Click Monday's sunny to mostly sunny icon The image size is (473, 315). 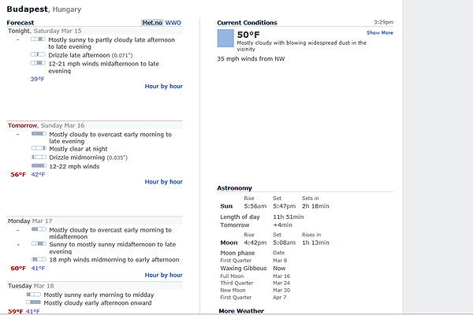pyautogui.click(x=39, y=245)
